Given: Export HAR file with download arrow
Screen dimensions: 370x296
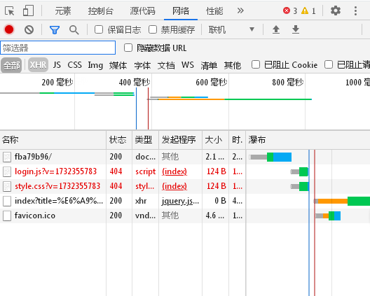Looking at the screenshot, I should click(x=296, y=29).
